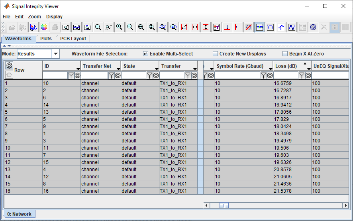Open the Loss (dB) column dropdown arrow

308,69
